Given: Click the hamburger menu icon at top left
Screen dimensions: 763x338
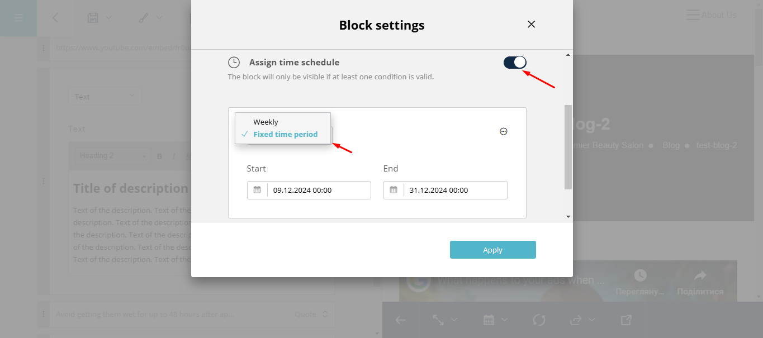Looking at the screenshot, I should pos(18,18).
